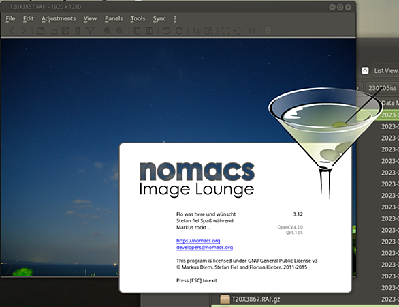Close the nomacs window
Image resolution: width=399 pixels, height=307 pixels.
[348, 7]
